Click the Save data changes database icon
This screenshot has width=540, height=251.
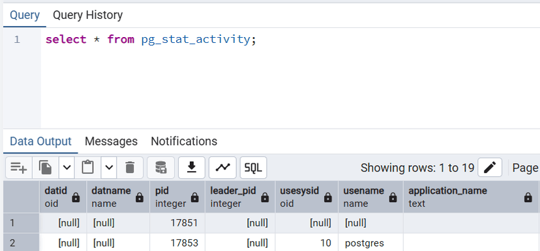click(161, 168)
